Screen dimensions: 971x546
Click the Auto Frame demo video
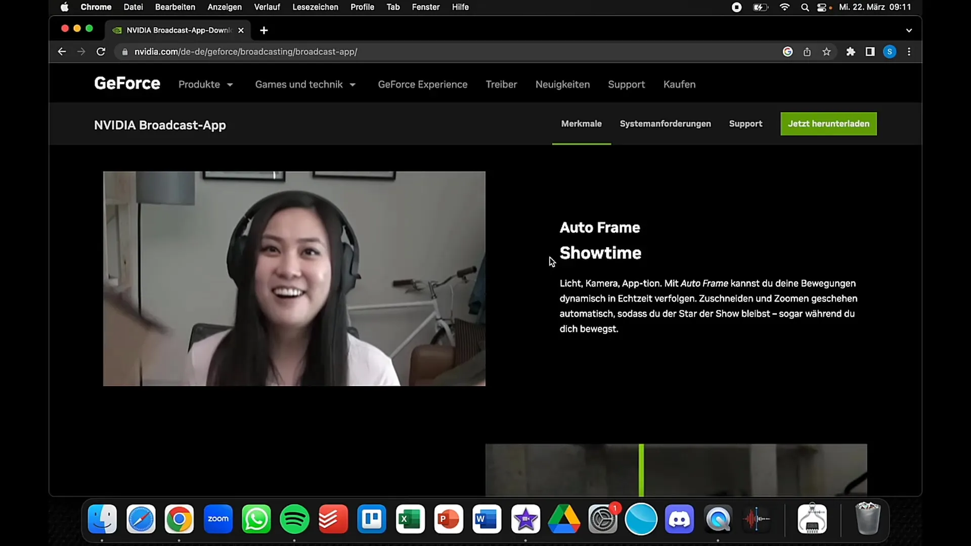(x=294, y=279)
